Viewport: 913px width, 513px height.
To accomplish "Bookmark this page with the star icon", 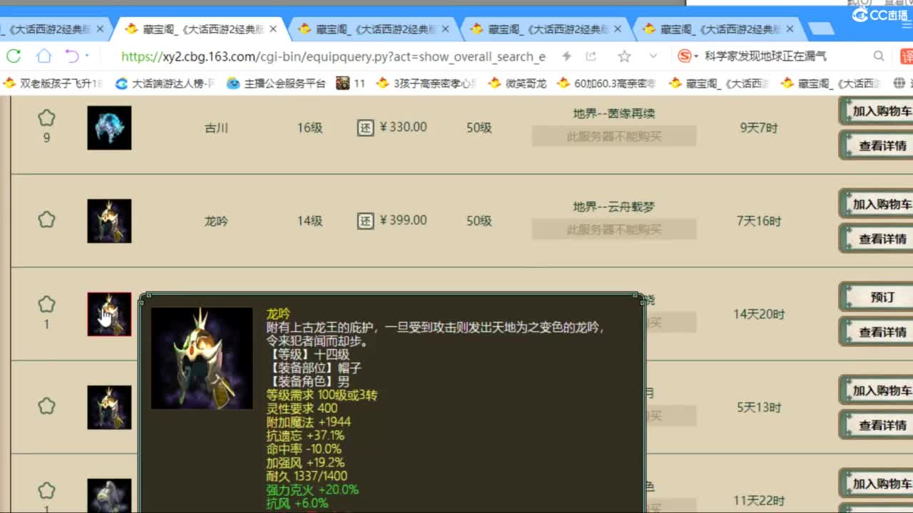I will tap(624, 56).
